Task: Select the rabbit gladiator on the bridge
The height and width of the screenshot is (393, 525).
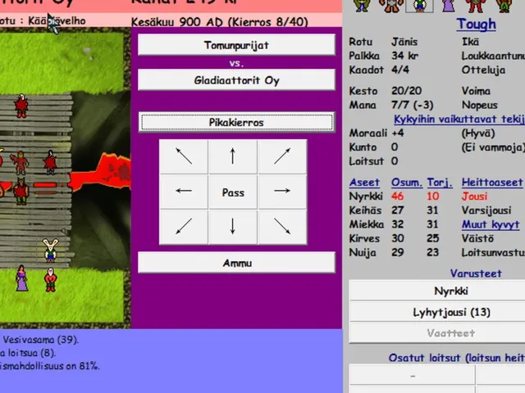Action: [51, 250]
